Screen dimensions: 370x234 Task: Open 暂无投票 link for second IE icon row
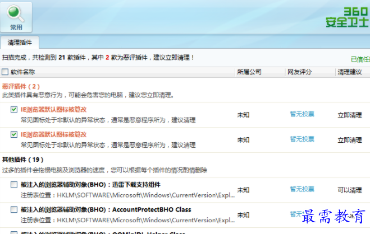(302, 139)
